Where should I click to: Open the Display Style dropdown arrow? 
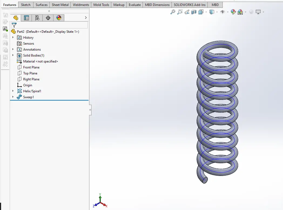coord(217,12)
